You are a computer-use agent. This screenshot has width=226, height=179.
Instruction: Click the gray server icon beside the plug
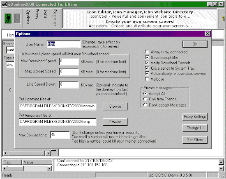pos(17,18)
